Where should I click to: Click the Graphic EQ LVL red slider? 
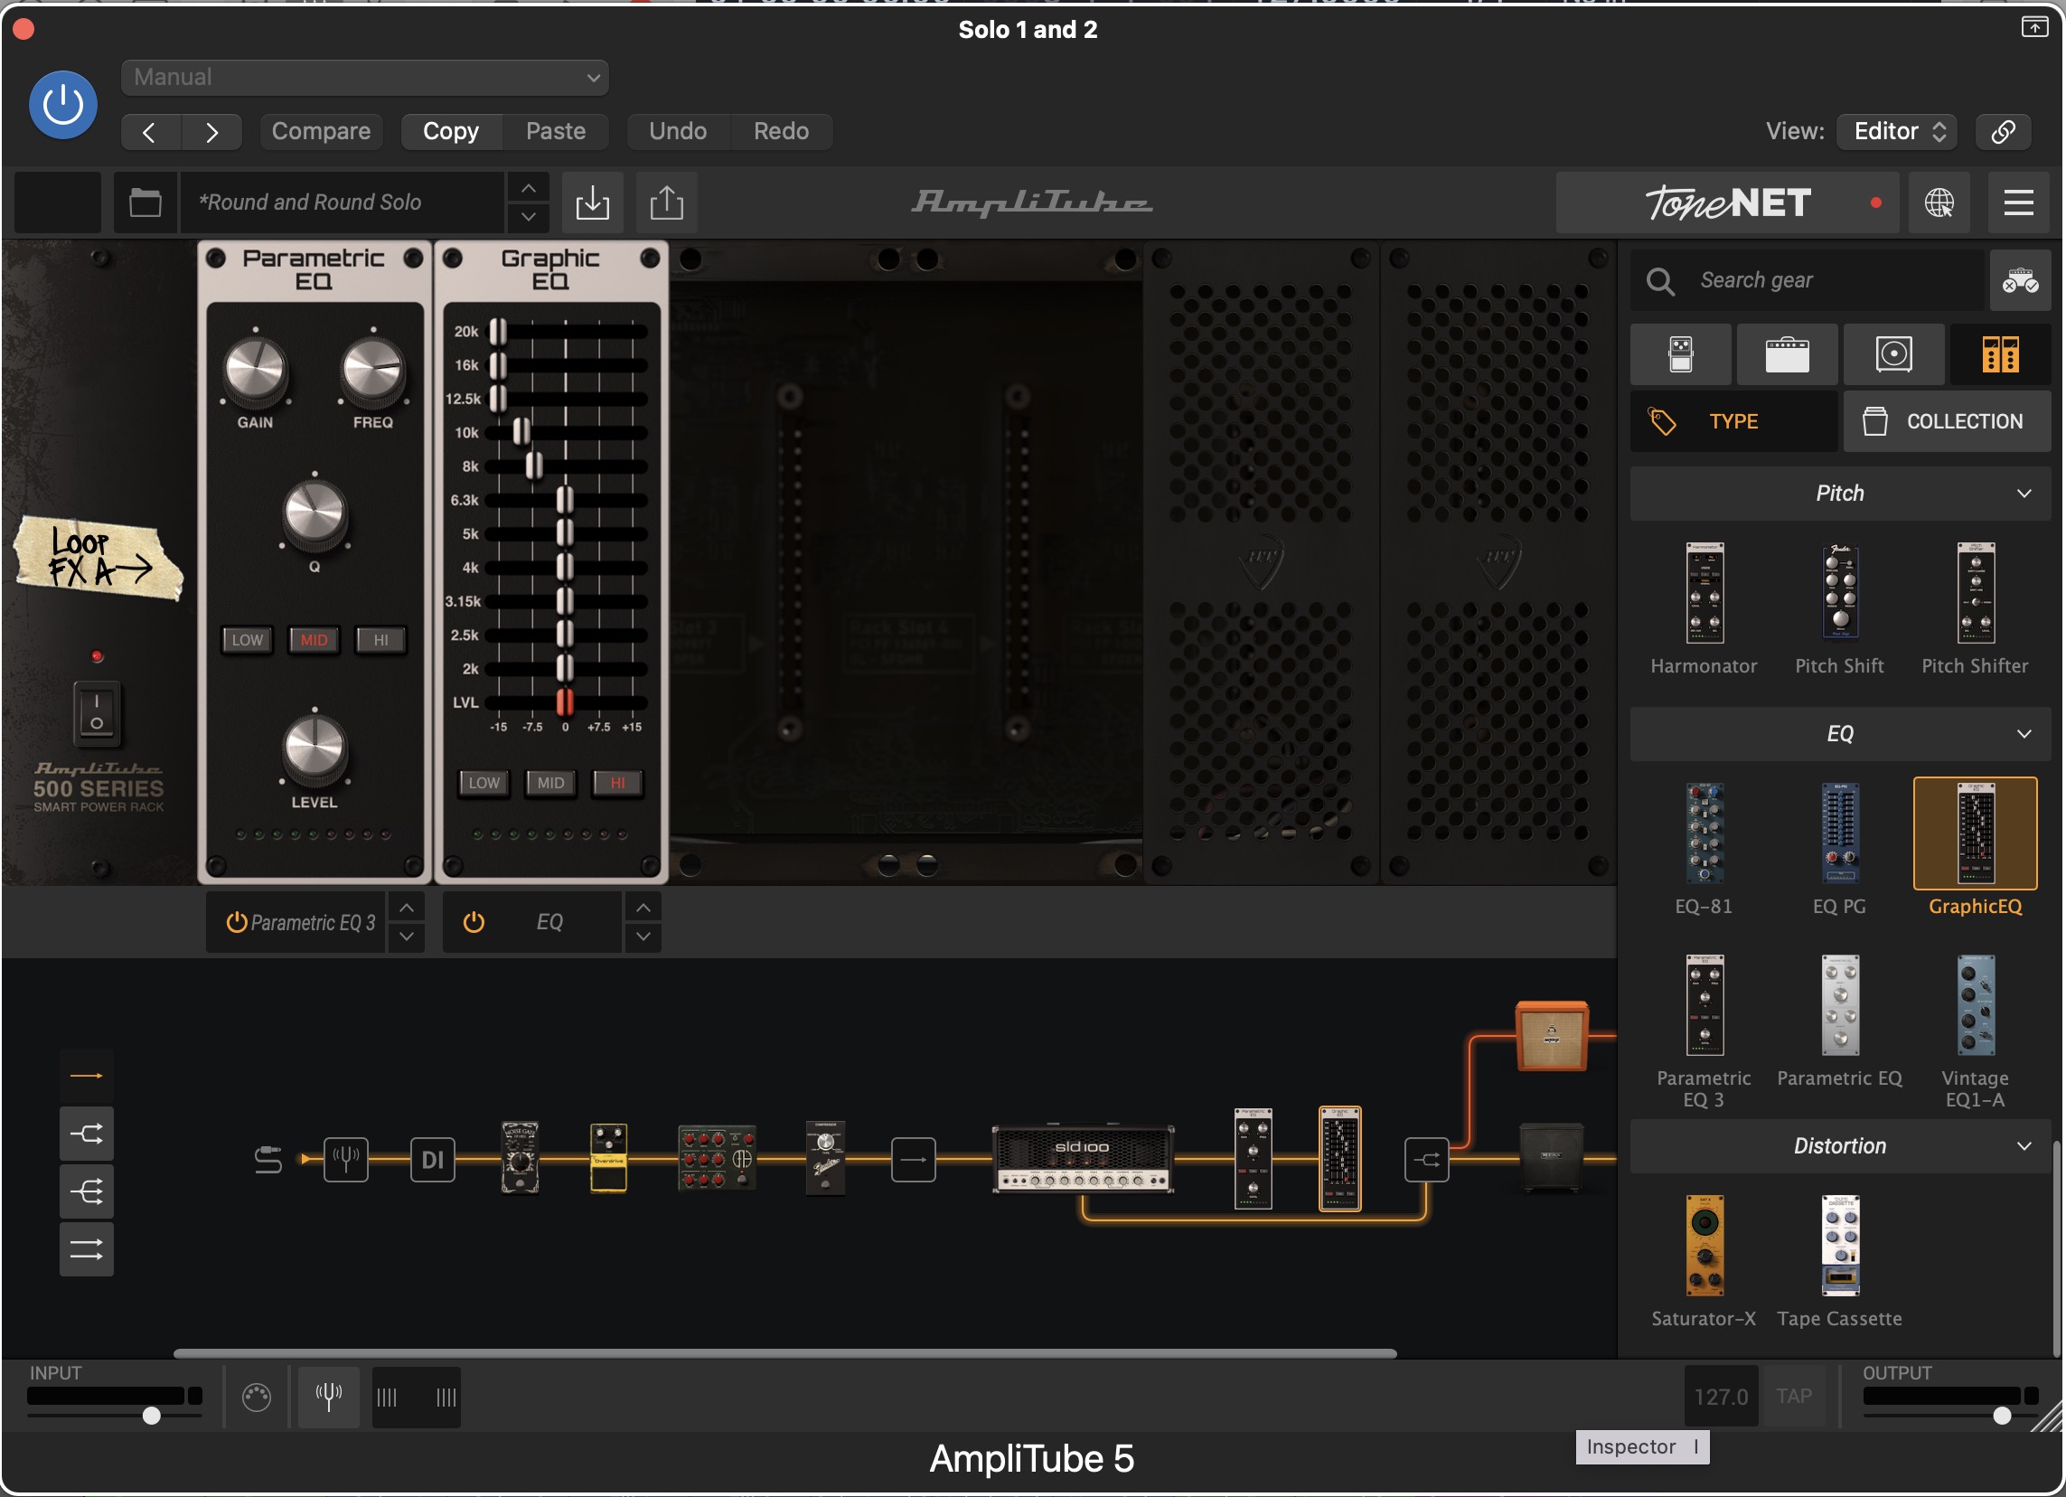(x=565, y=702)
